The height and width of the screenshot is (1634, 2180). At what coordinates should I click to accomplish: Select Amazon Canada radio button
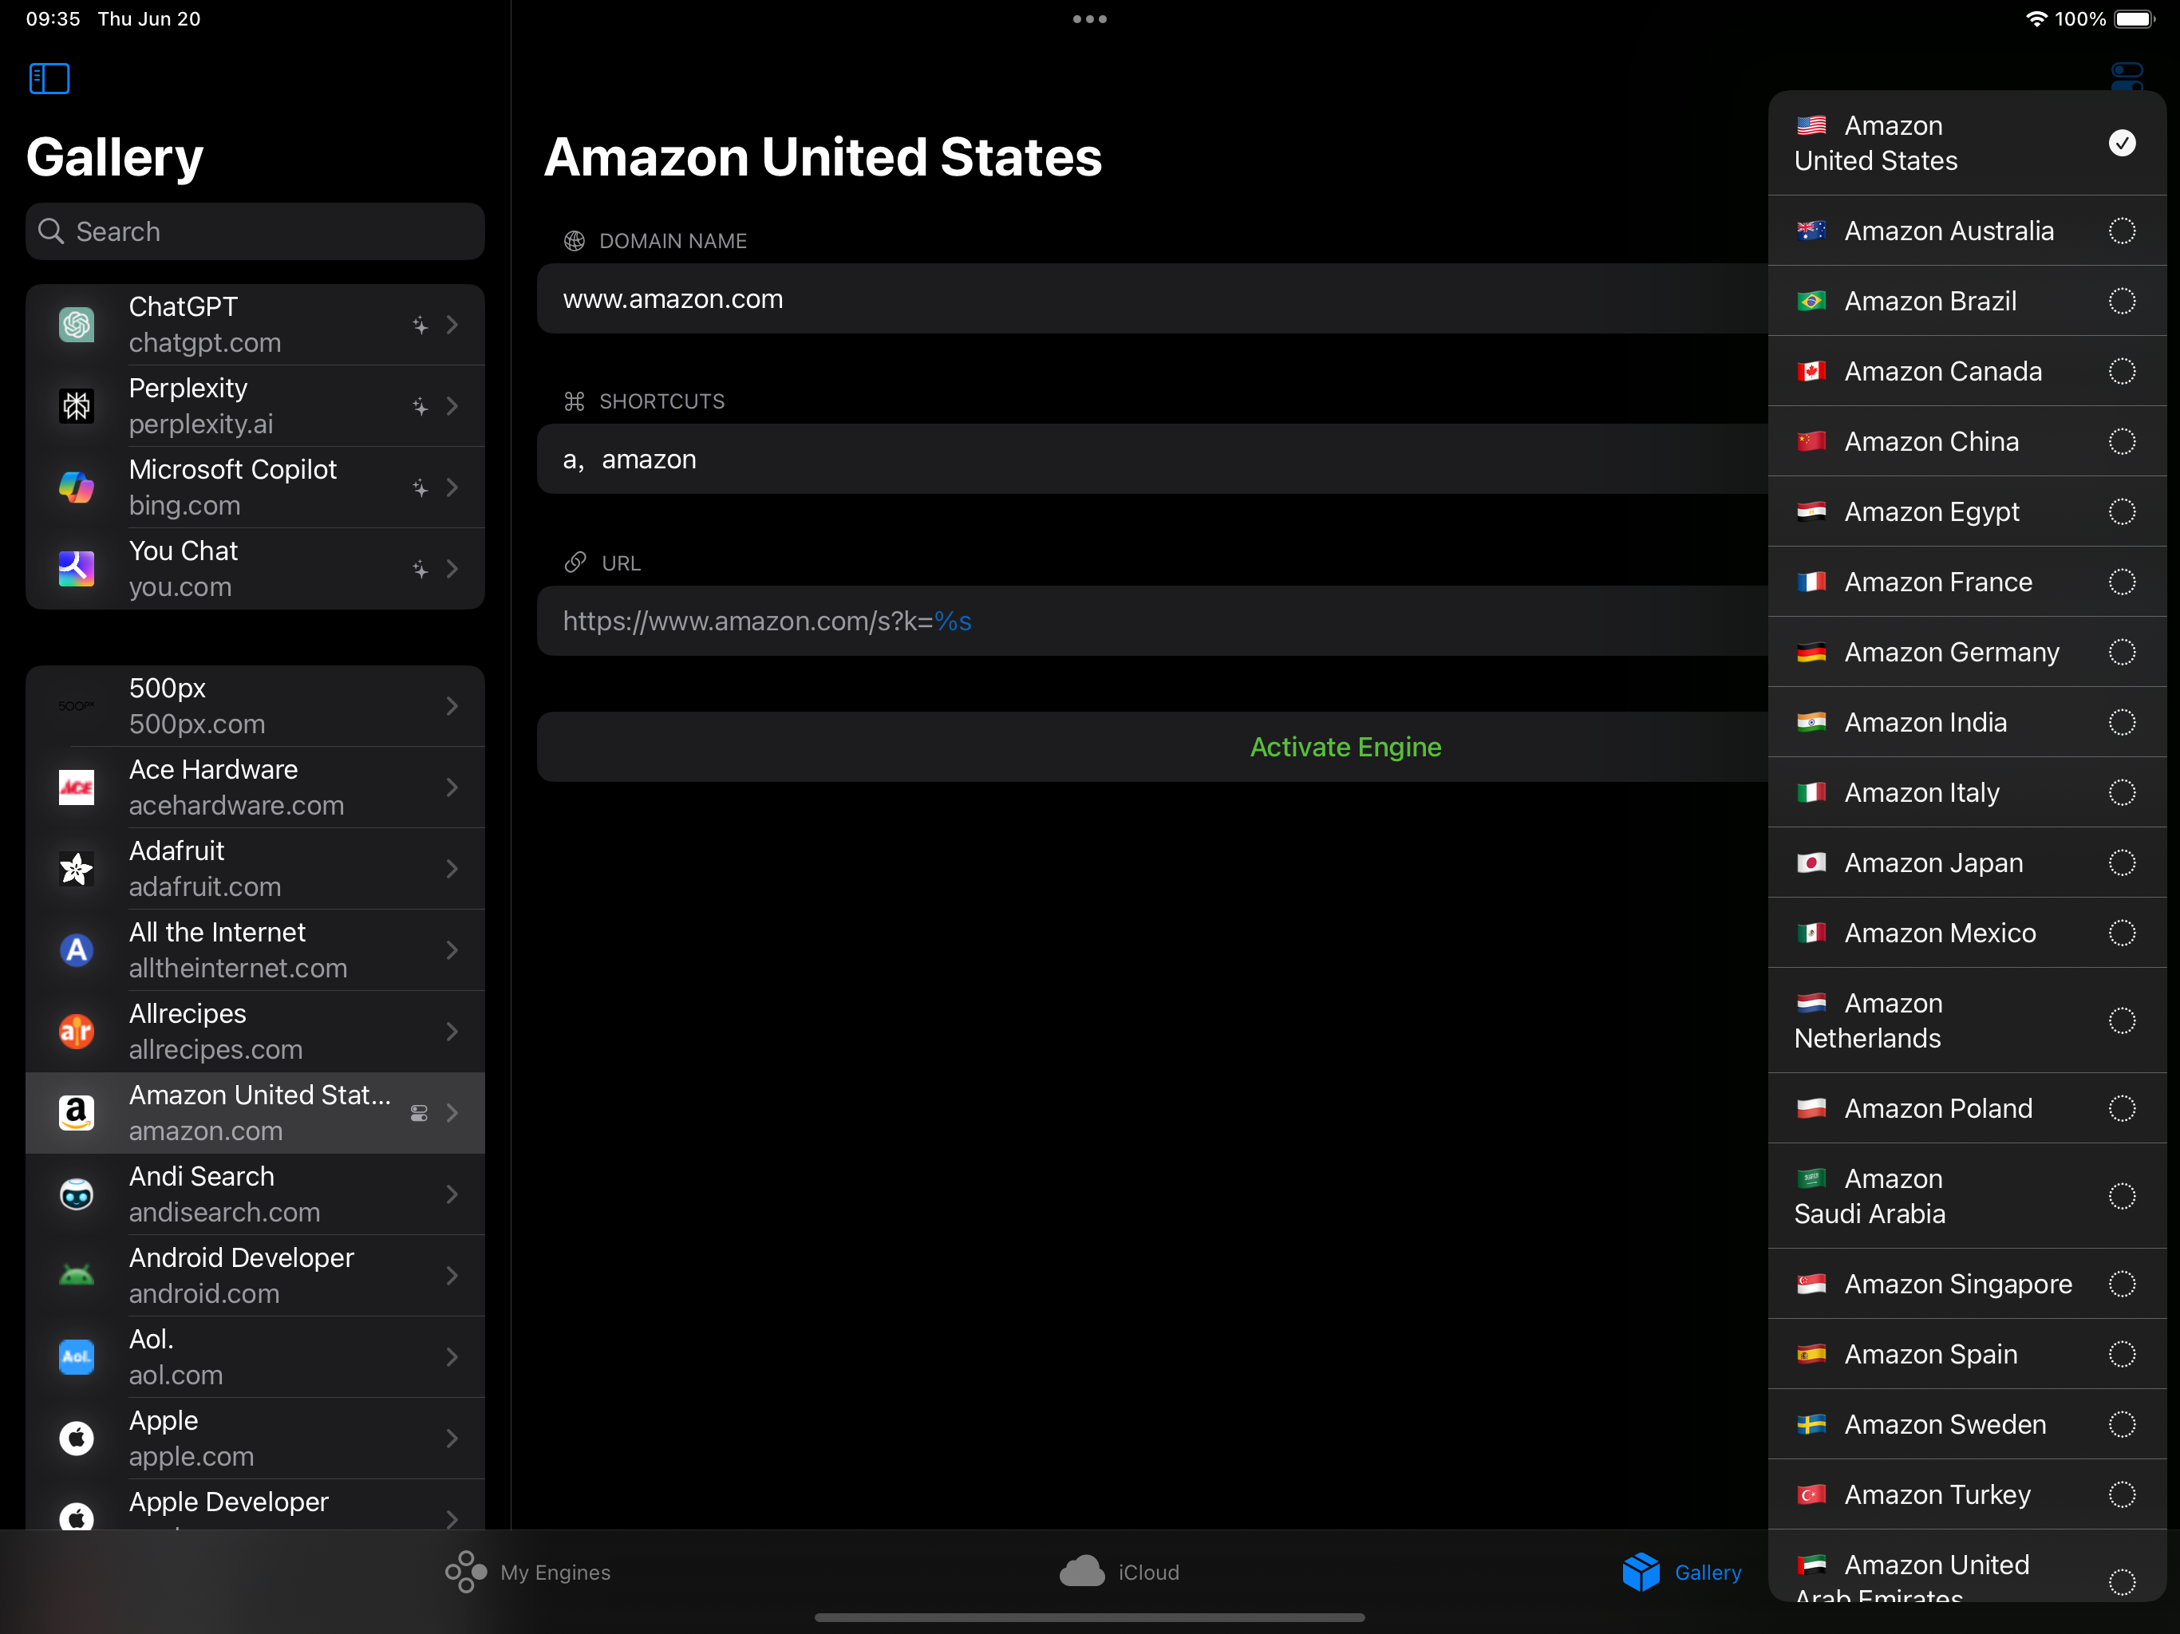pos(2122,372)
